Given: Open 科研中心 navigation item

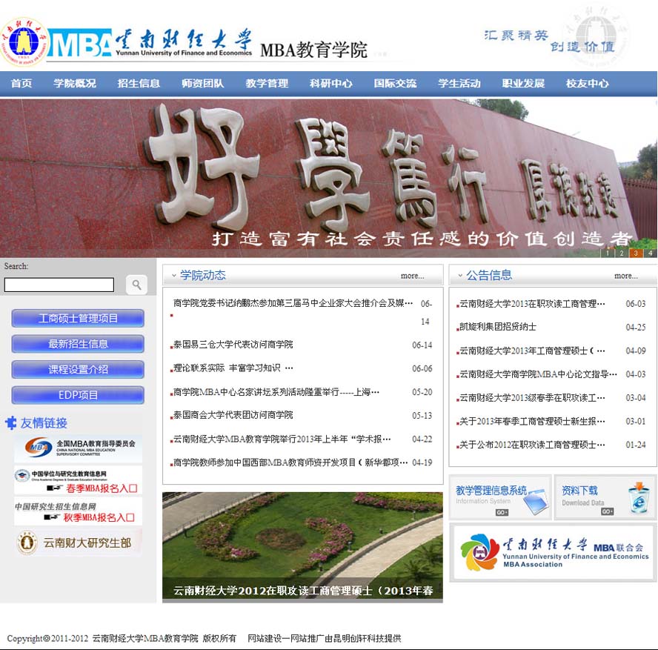Looking at the screenshot, I should (x=331, y=83).
